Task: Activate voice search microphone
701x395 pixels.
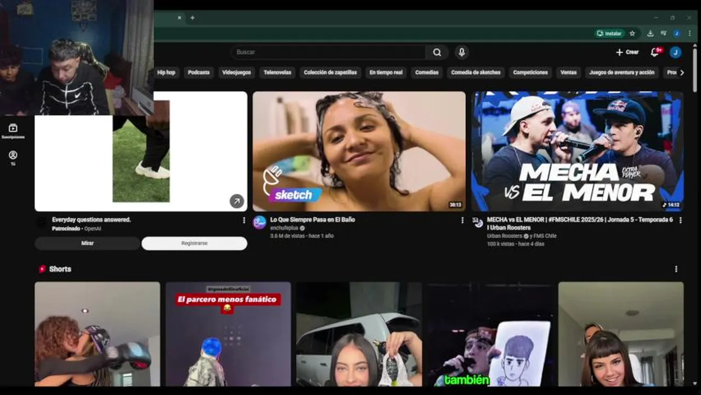Action: click(x=461, y=52)
